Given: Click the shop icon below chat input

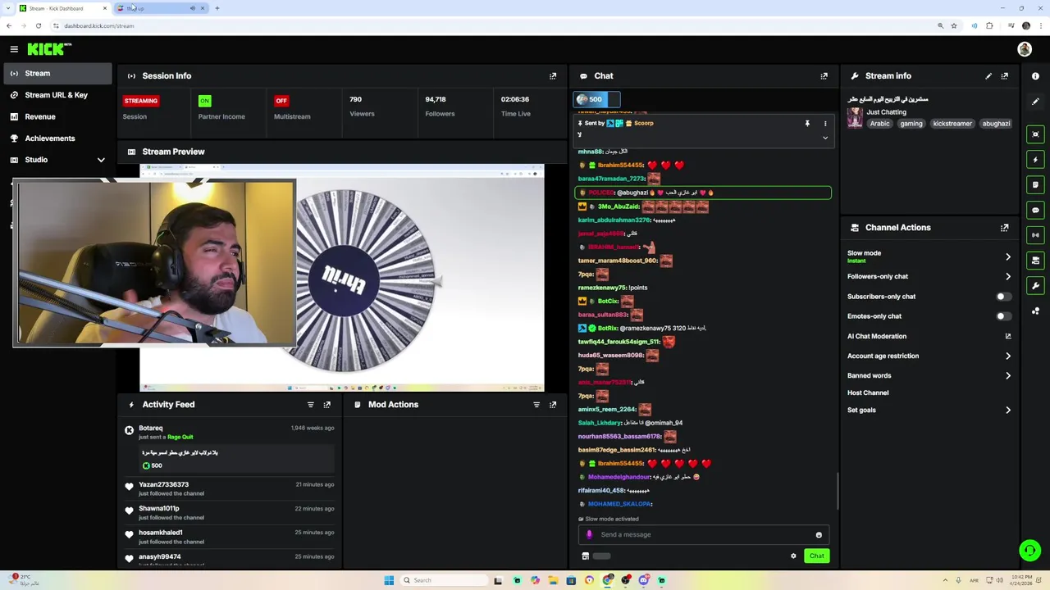Looking at the screenshot, I should pos(585,556).
